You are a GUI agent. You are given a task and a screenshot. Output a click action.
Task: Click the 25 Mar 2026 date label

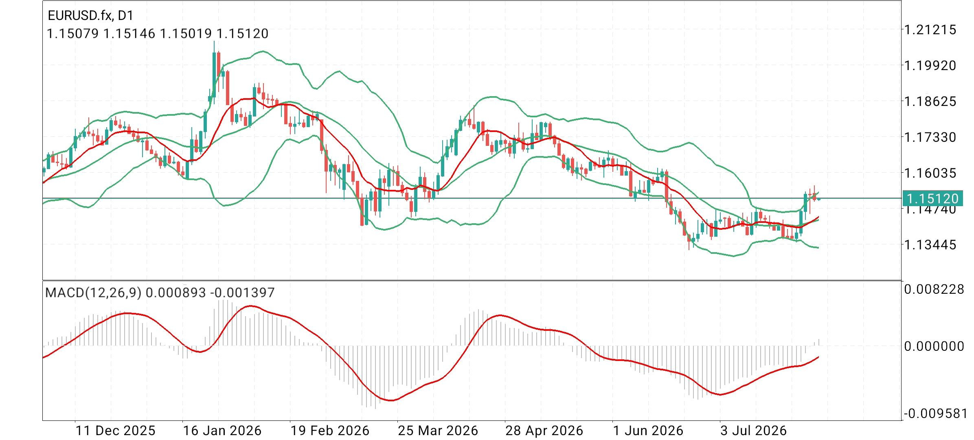click(438, 431)
